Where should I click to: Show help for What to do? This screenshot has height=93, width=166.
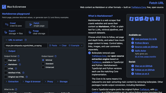click(x=16, y=89)
